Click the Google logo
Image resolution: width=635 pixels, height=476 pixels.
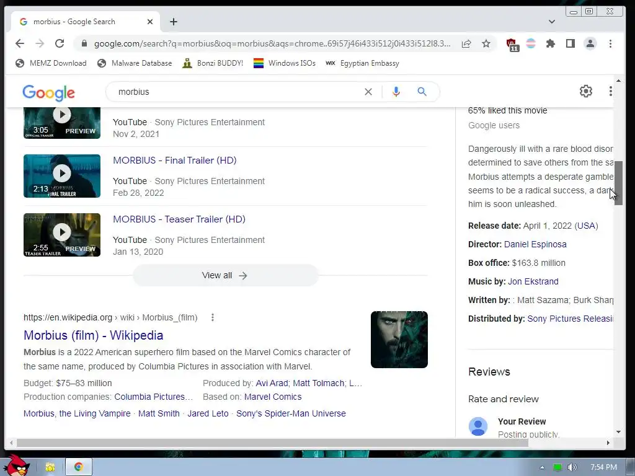click(x=48, y=93)
